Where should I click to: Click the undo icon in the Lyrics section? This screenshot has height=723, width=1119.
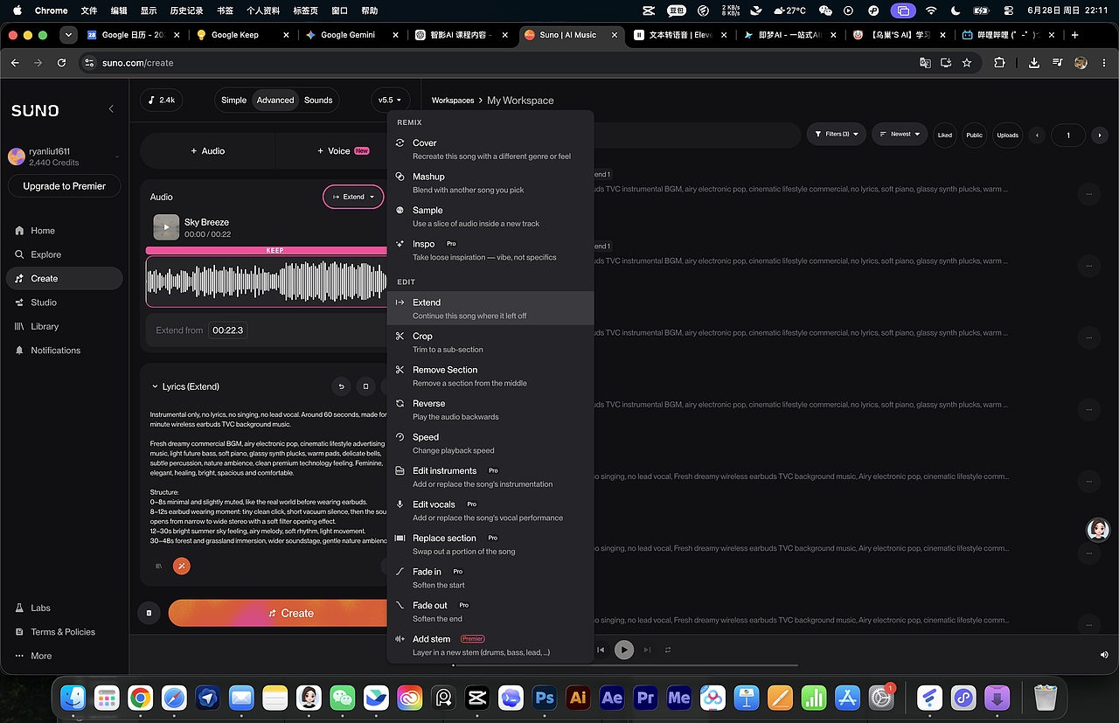coord(341,386)
